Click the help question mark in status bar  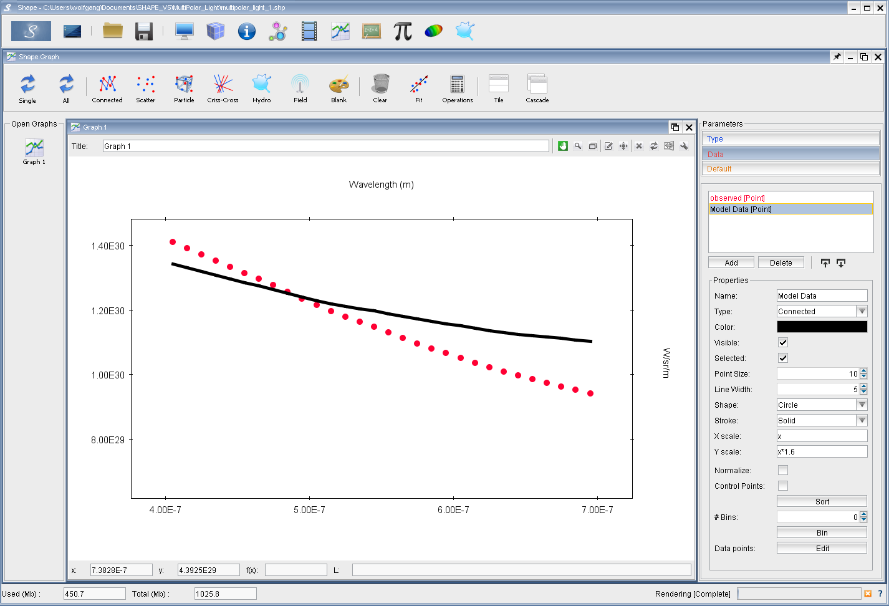tap(880, 594)
